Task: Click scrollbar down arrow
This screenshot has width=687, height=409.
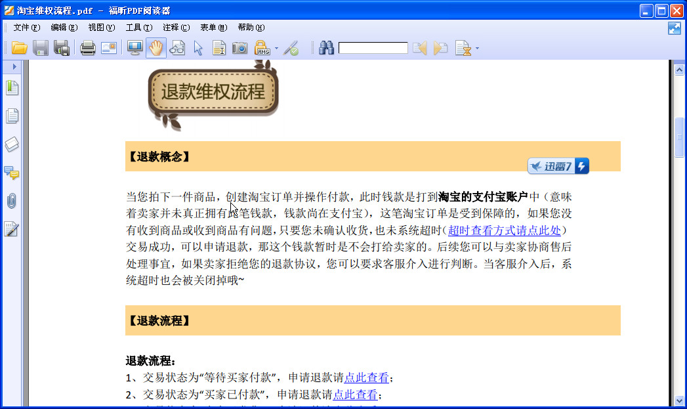Action: 679,400
